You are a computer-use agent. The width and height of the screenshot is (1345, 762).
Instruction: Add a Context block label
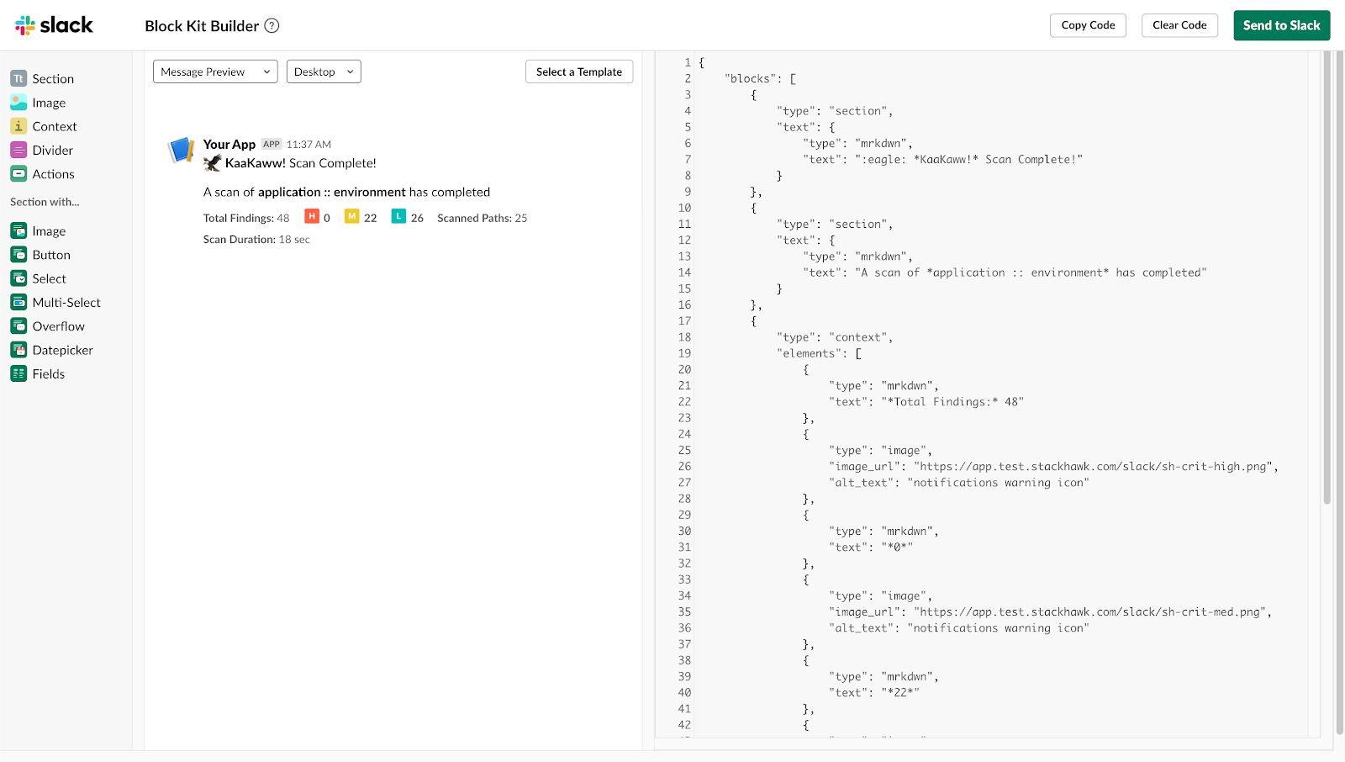click(55, 126)
